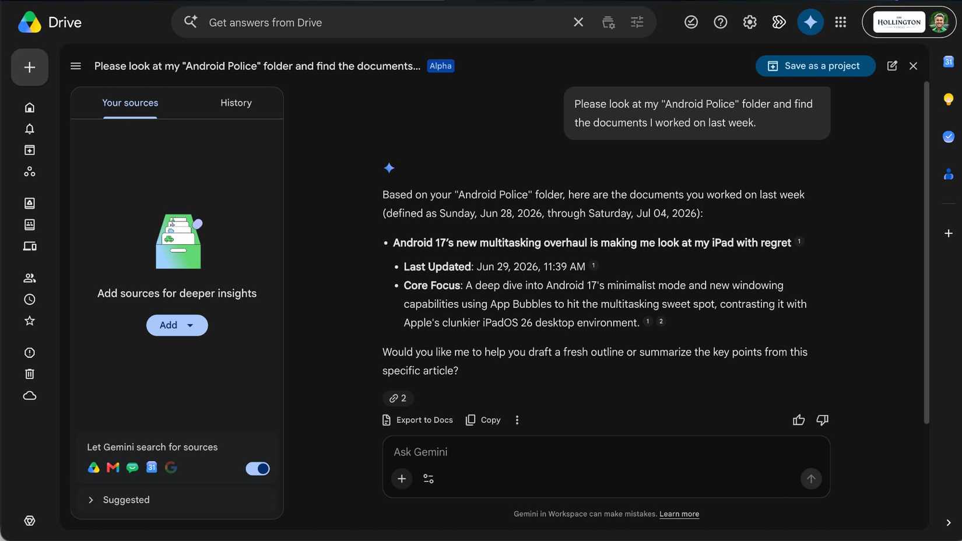Screen dimensions: 962x541
Task: Open Gemini prompt tools sliders icon
Action: (x=429, y=479)
